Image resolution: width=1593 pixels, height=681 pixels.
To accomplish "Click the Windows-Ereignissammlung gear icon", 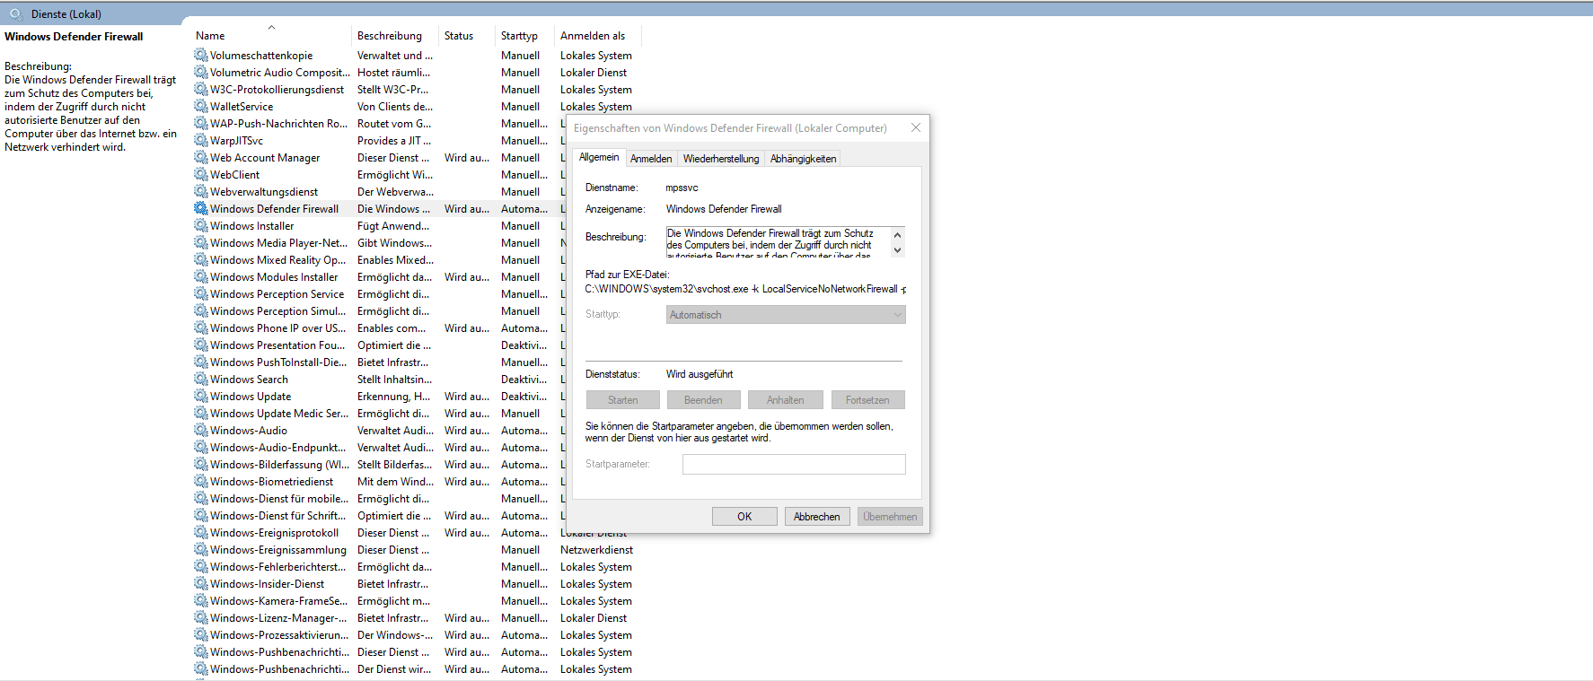I will (201, 550).
